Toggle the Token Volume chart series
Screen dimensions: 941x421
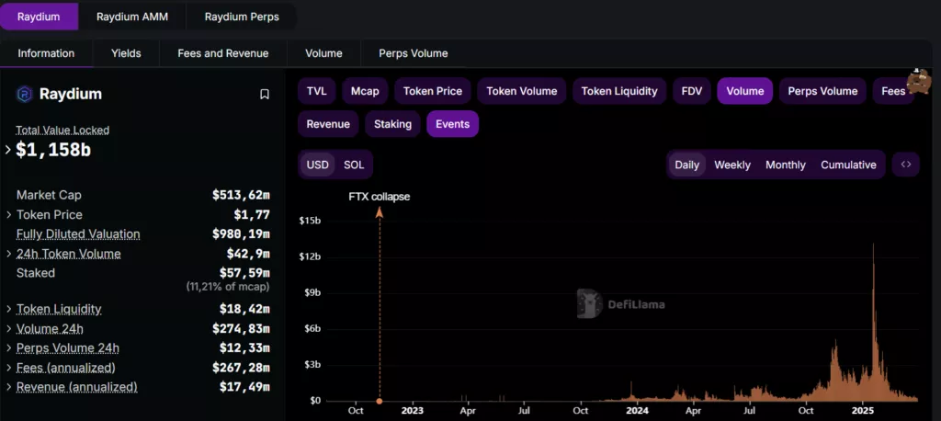click(x=522, y=91)
